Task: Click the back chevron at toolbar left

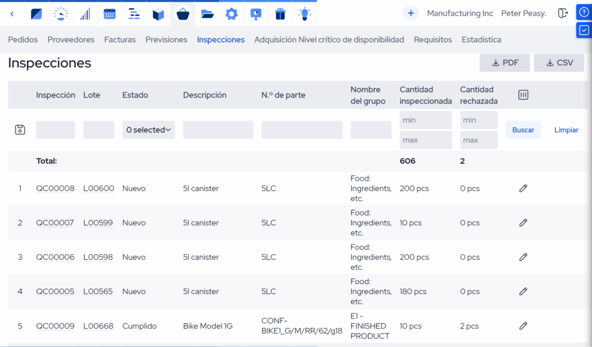Action: [x=12, y=13]
